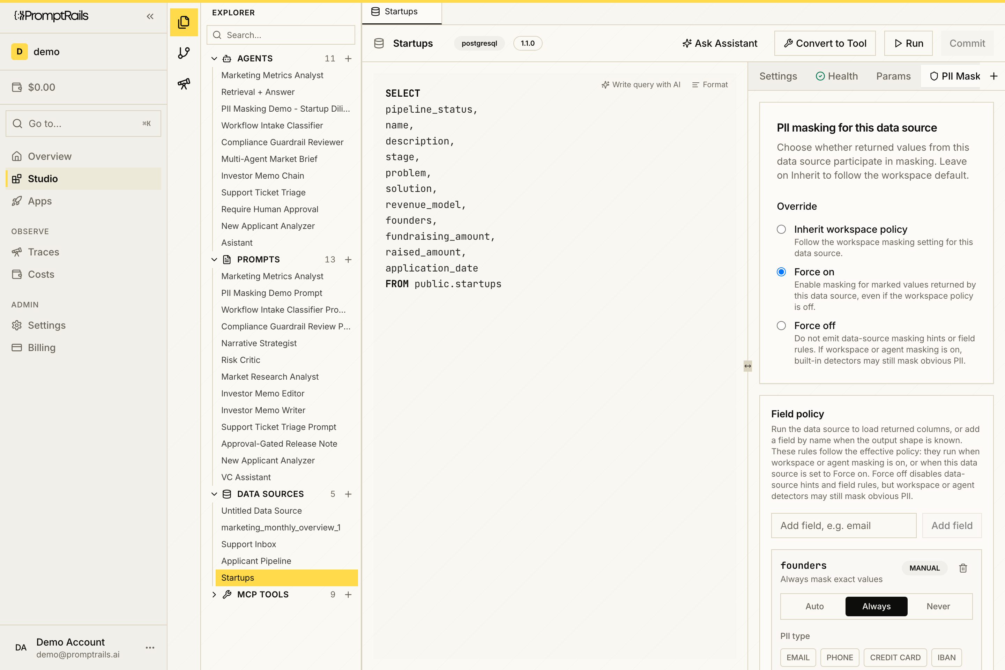The image size is (1005, 670).
Task: Set founders masking to Never
Action: coord(938,606)
